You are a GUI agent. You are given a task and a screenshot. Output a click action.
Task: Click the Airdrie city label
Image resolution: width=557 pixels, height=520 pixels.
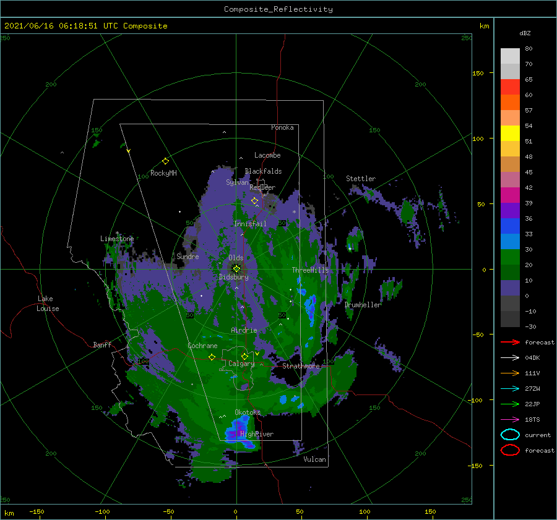pos(244,330)
